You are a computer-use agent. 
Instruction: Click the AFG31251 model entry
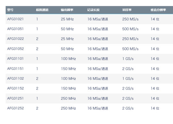pos(15,98)
